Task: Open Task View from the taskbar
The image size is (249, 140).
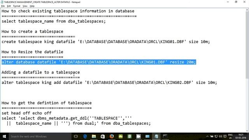Action: (76, 136)
